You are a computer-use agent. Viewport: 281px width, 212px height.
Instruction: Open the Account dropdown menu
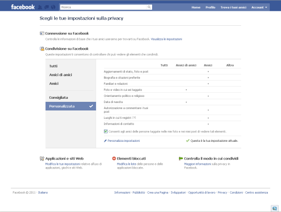pos(259,7)
